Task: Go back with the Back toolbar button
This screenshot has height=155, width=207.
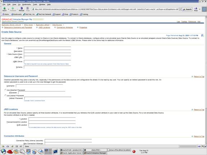Action: coord(4,9)
